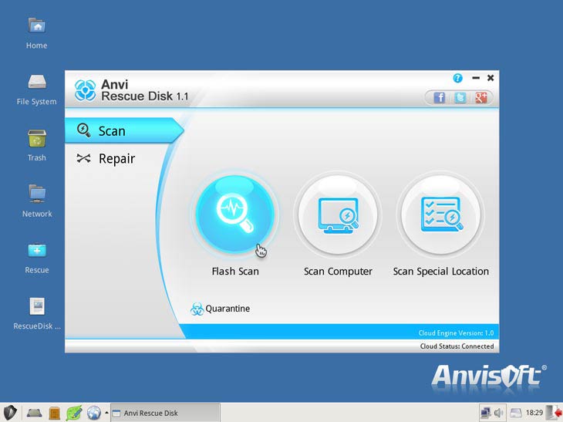
Task: Click the Scan Special Location label
Action: click(441, 271)
